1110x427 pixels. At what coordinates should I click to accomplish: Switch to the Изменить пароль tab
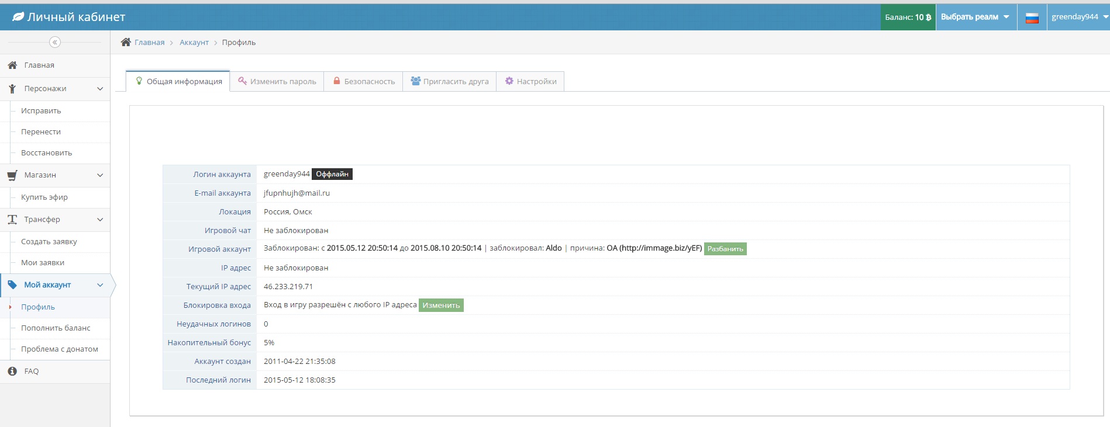click(x=277, y=81)
